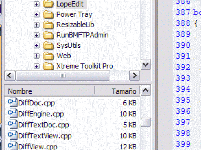Expand the RunBMFTPAdmin folder node
Viewport: 201px width, 150px height.
pos(36,35)
